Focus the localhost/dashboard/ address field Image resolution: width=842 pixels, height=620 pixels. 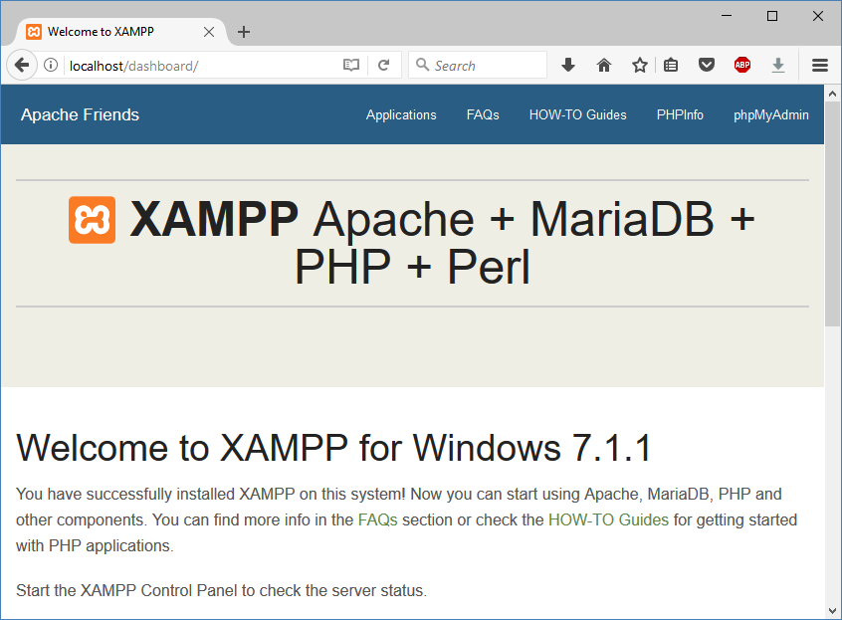coord(204,66)
